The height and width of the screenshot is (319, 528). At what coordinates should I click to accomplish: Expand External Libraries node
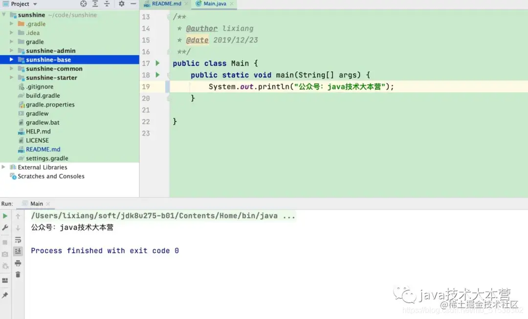(3, 167)
